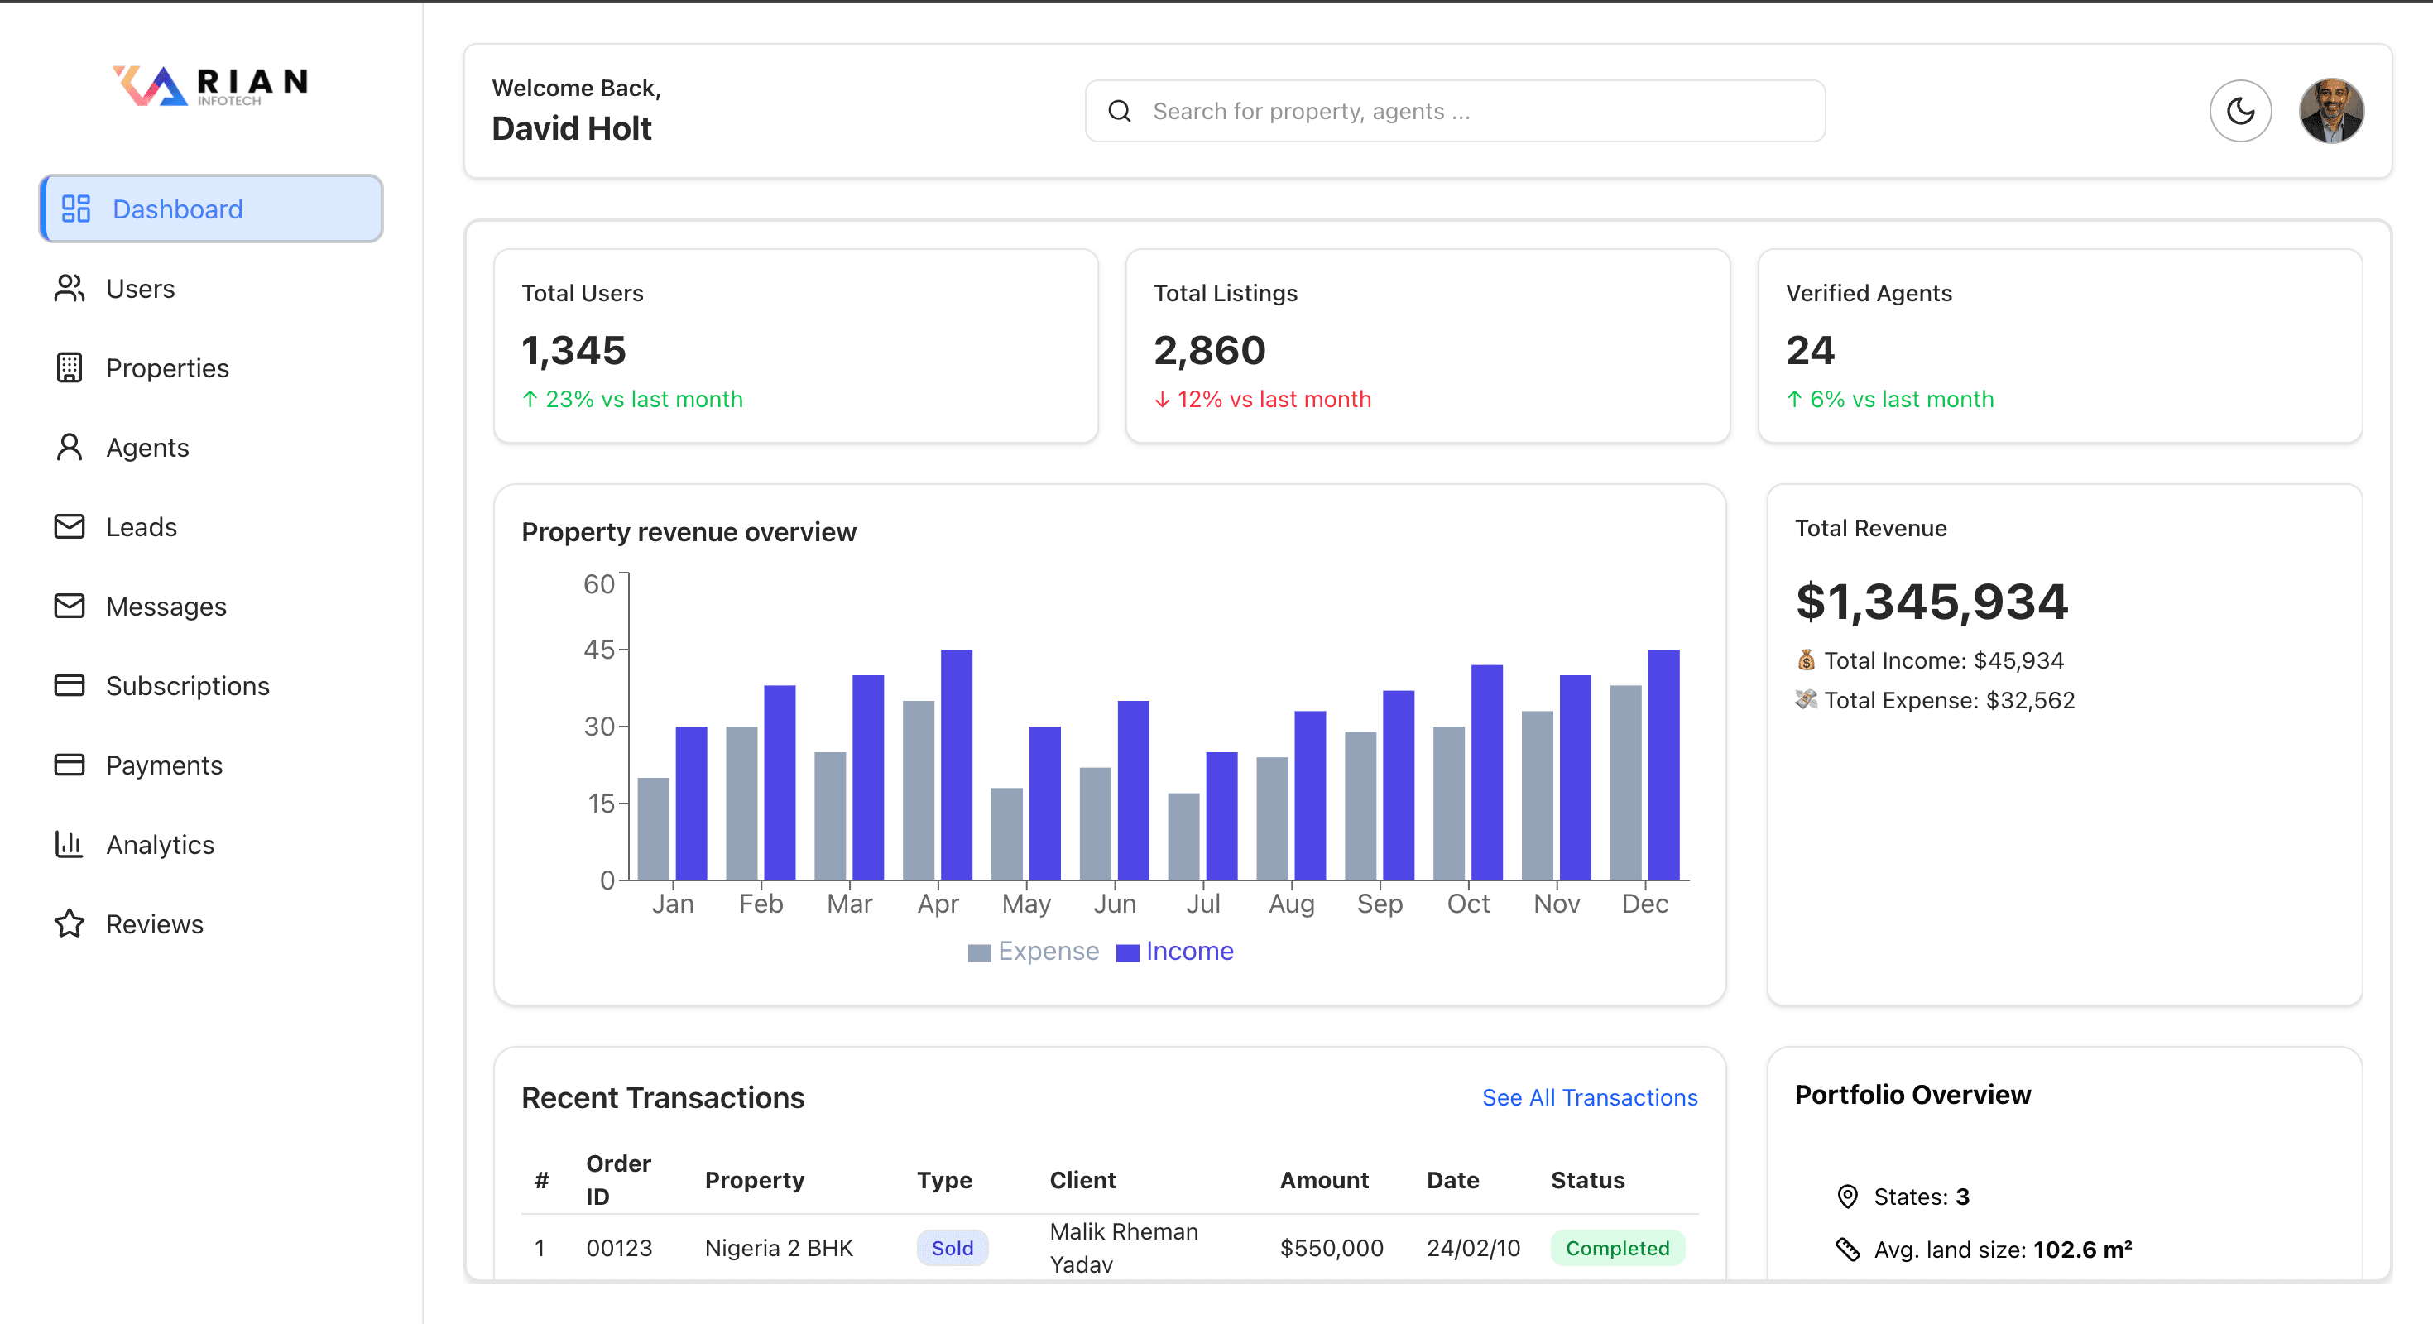
Task: Click the Dashboard grid icon in sidebar
Action: (75, 209)
